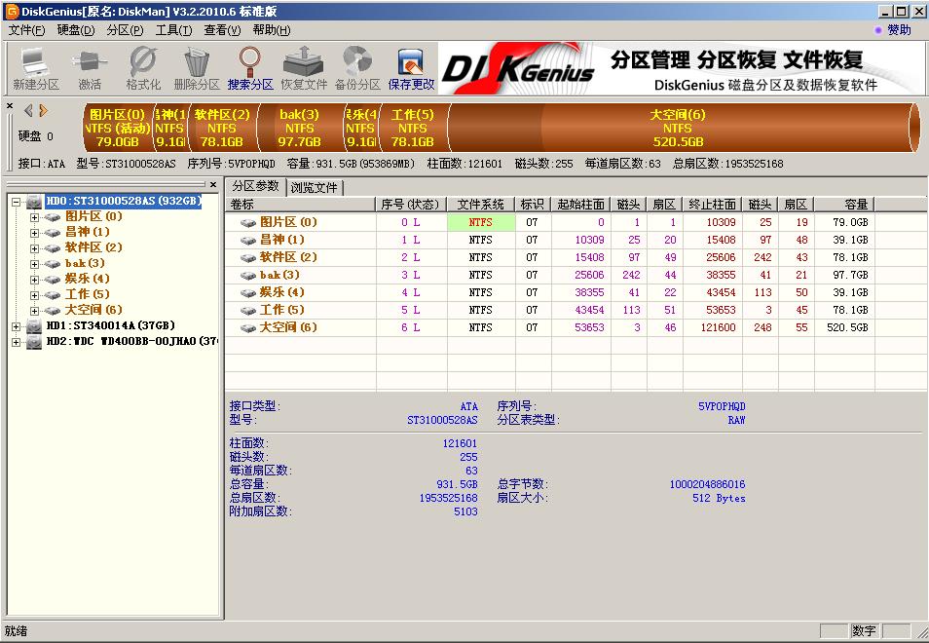Select HD2:WDC WD400BB-00JHA0 in the tree
The image size is (929, 643).
tap(132, 341)
